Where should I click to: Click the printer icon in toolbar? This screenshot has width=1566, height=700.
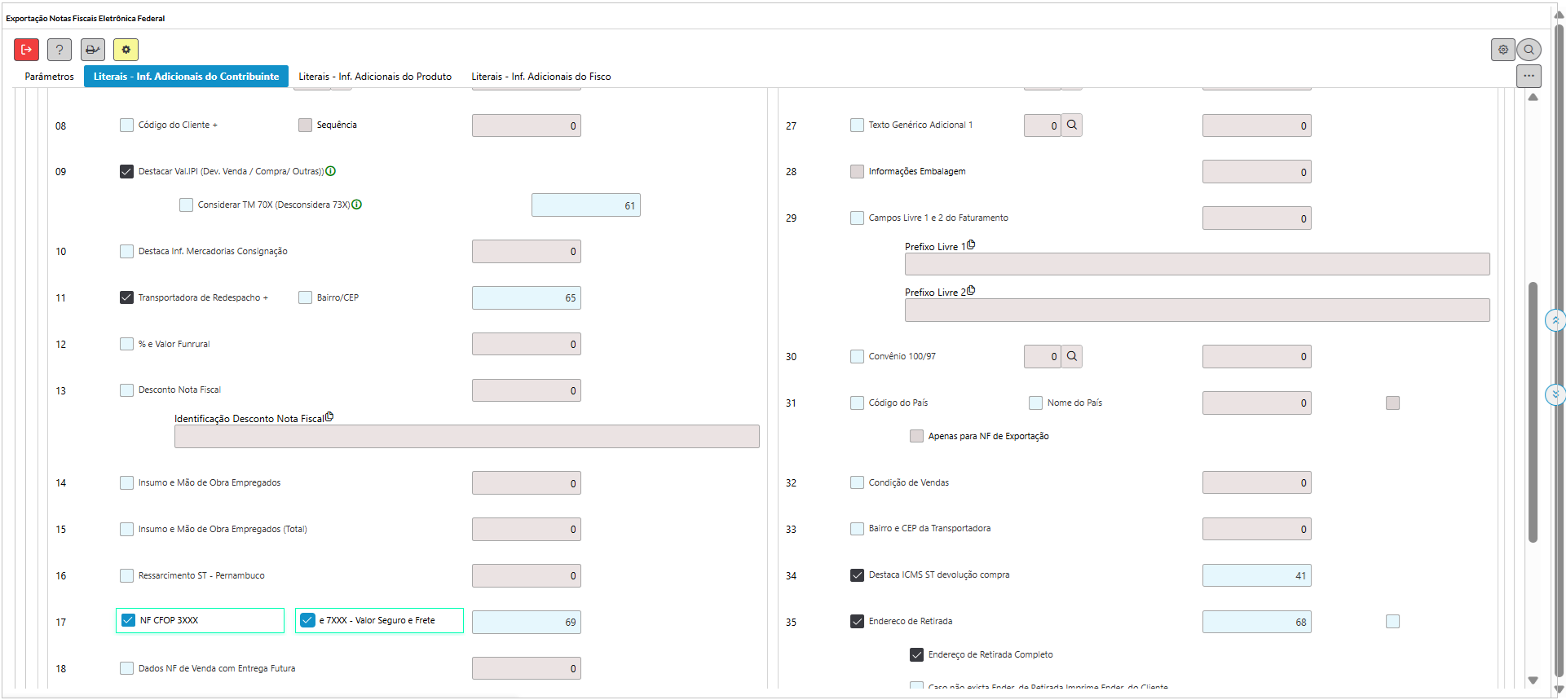pyautogui.click(x=93, y=50)
